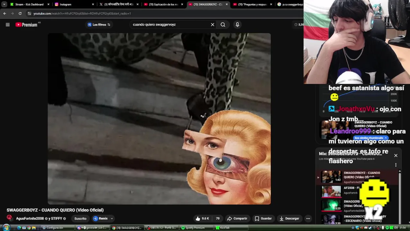Save the video with Guardar
The width and height of the screenshot is (410, 231).
point(263,218)
